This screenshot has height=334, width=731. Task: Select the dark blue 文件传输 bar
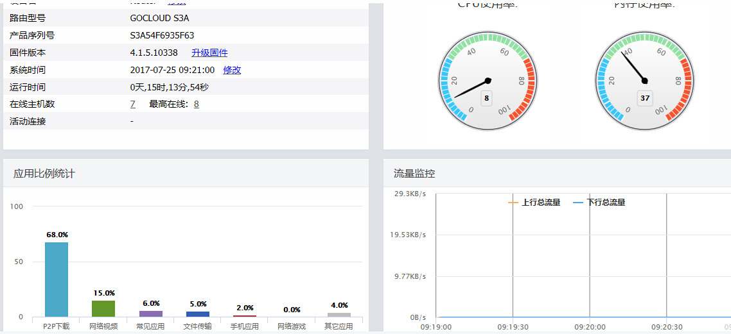(x=198, y=314)
